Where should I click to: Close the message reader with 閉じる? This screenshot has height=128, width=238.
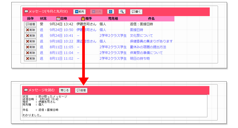(65, 90)
